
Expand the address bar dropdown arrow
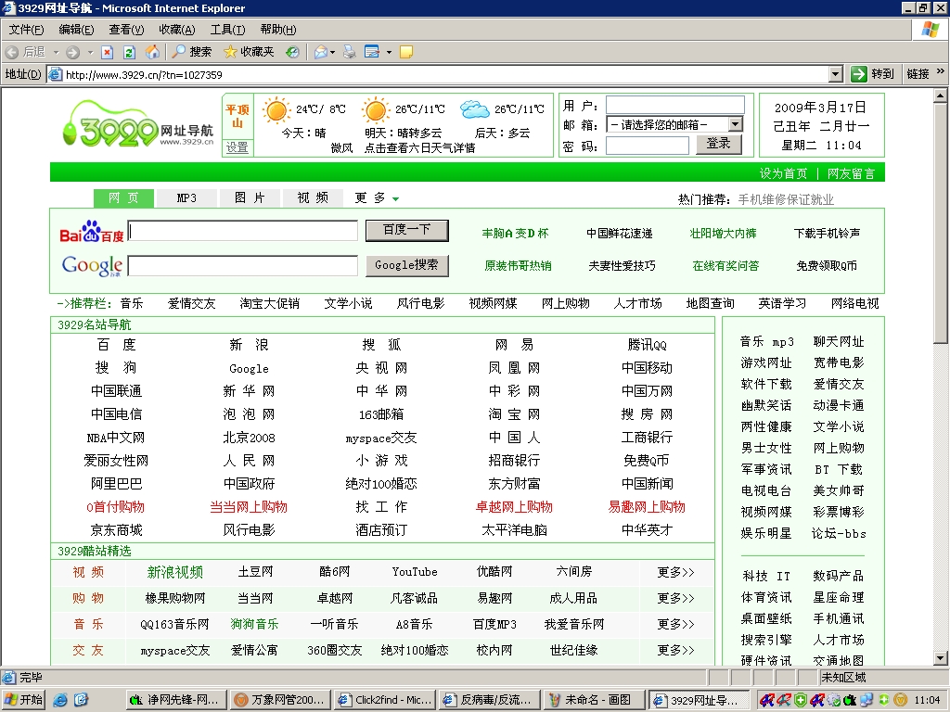(x=835, y=74)
